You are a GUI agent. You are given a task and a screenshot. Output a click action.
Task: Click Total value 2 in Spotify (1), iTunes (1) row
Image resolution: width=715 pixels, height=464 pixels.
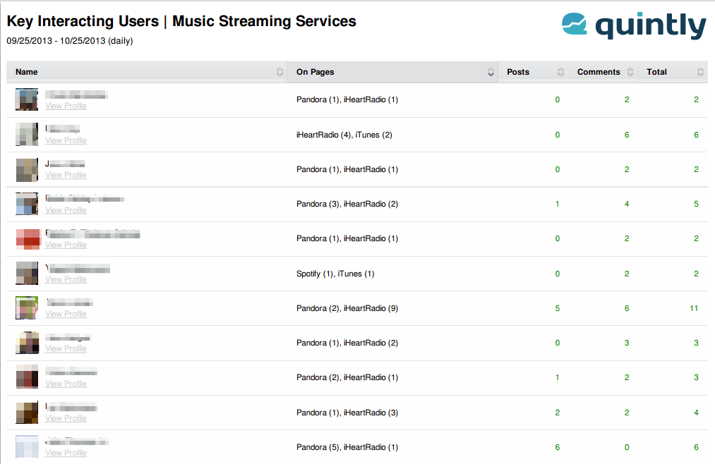pyautogui.click(x=696, y=274)
